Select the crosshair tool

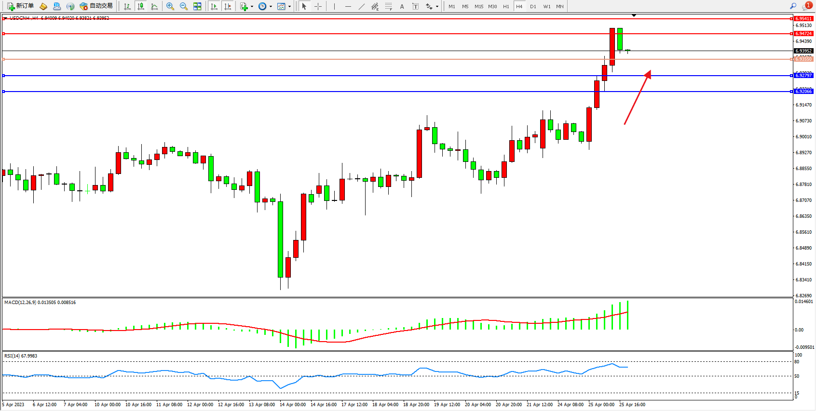pos(318,6)
